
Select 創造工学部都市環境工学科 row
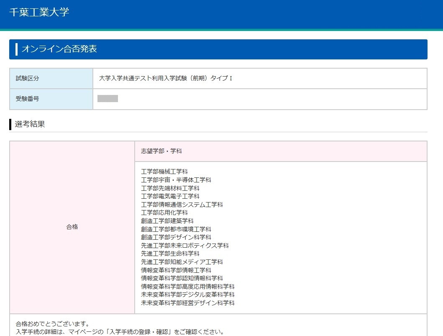coord(176,229)
